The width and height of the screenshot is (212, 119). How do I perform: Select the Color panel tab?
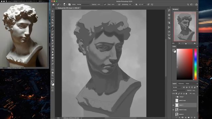(174, 46)
